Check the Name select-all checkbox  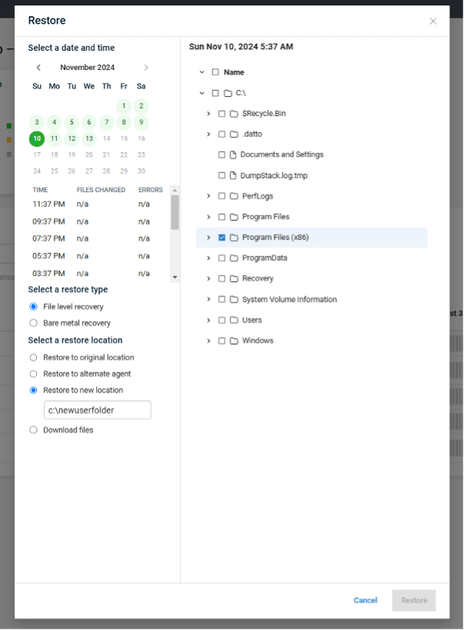coord(215,72)
